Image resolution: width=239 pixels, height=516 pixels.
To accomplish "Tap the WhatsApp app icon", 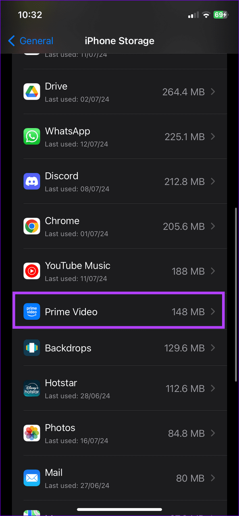I will click(32, 137).
